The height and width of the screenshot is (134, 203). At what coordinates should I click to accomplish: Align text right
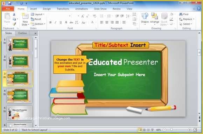tap(112, 22)
